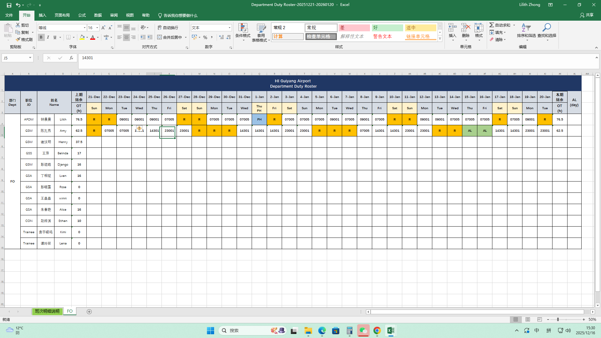Open the number format dropdown
Viewport: 601px width, 338px height.
tap(229, 28)
